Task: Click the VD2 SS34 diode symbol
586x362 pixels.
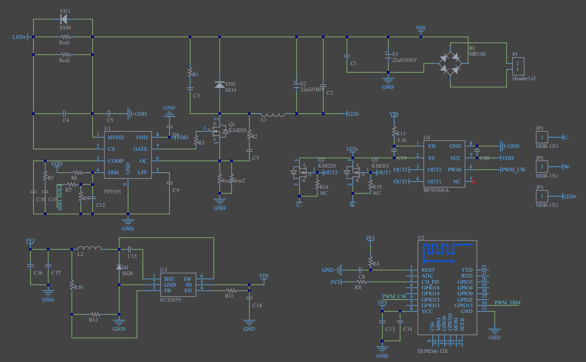Action: pos(219,85)
